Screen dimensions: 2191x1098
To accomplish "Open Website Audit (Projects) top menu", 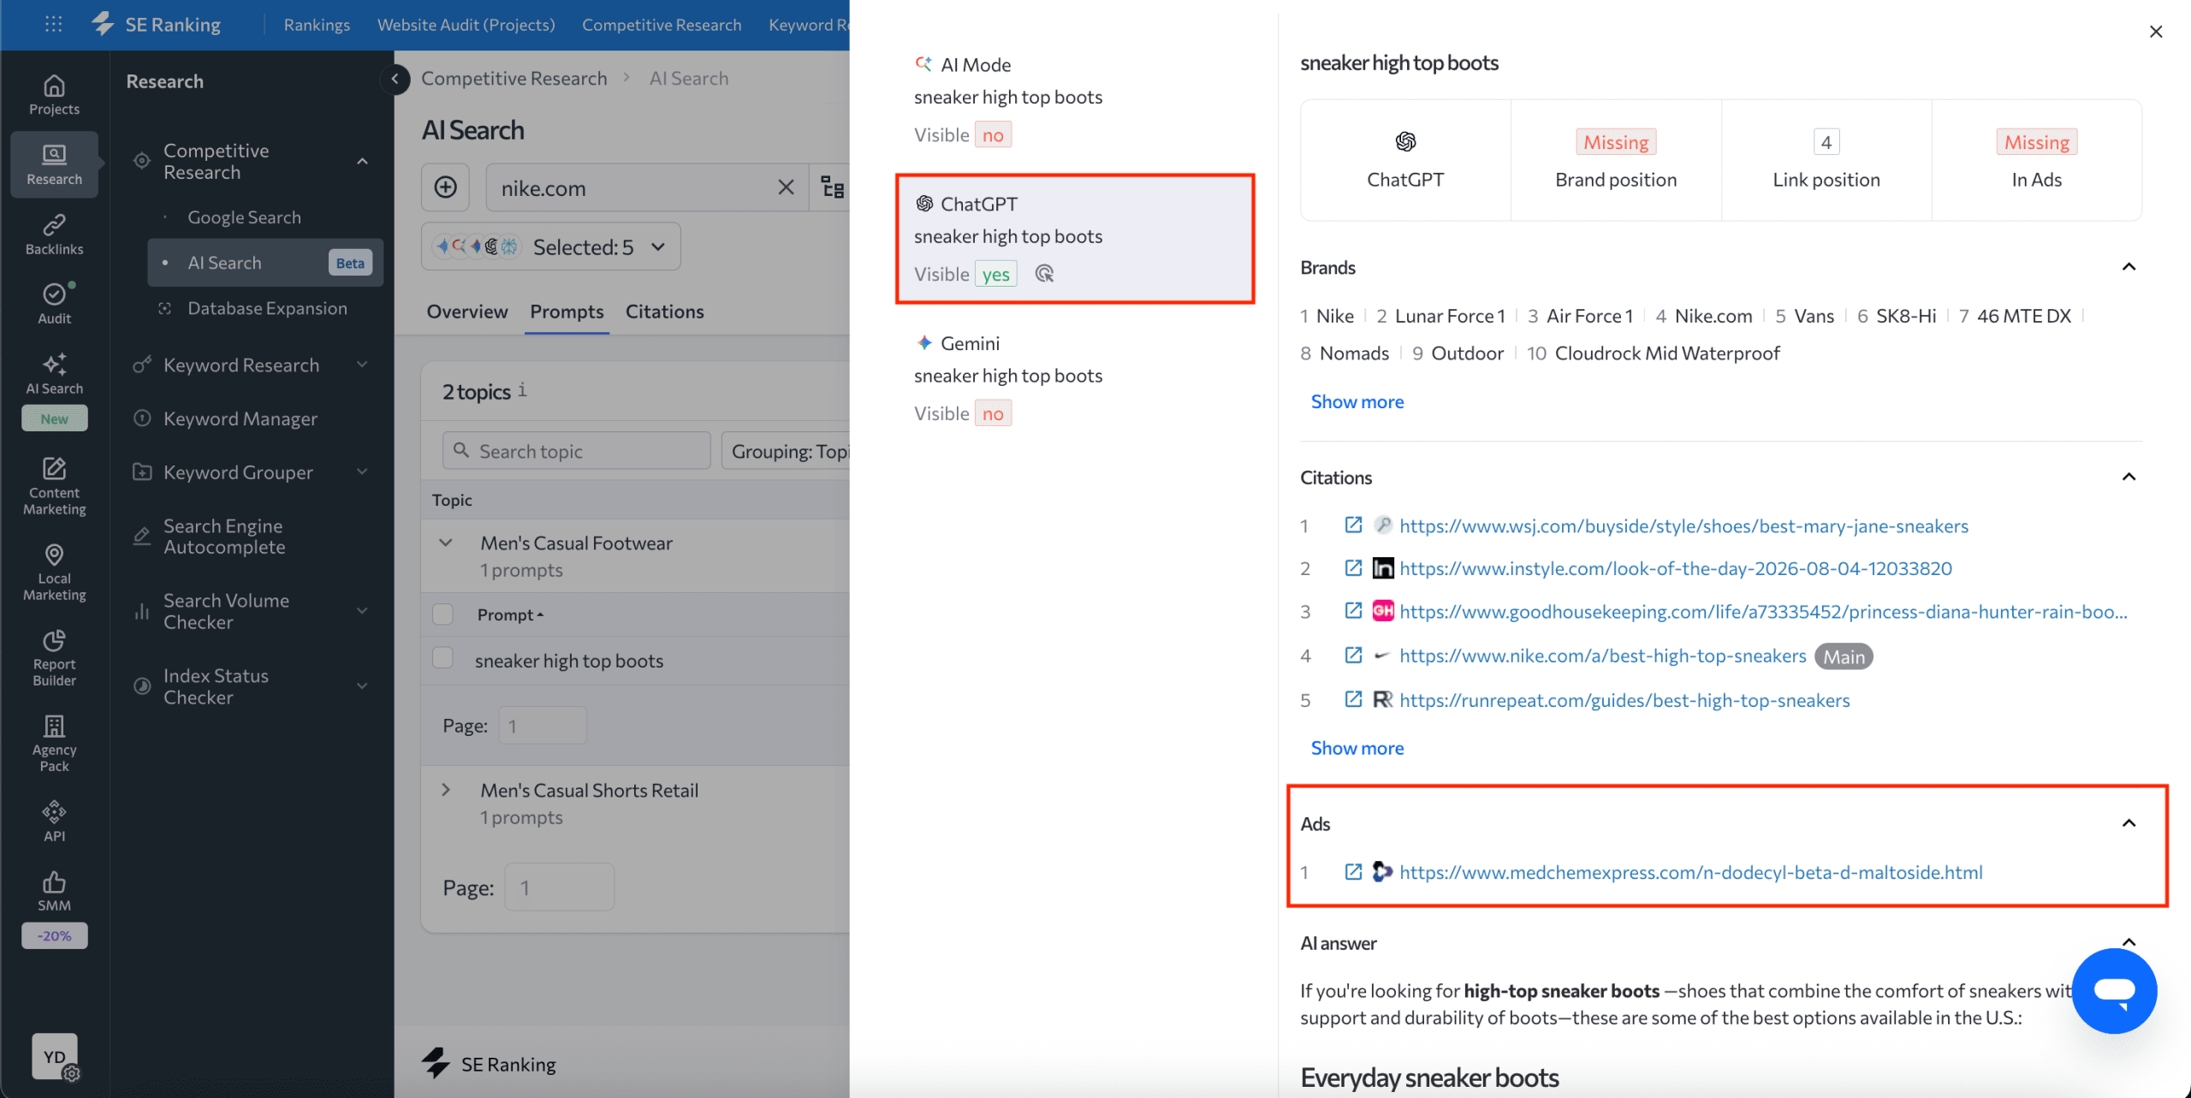I will [466, 25].
